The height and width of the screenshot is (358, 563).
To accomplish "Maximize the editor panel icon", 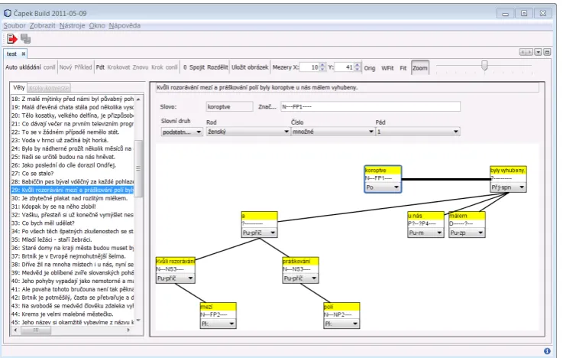I will pyautogui.click(x=547, y=52).
